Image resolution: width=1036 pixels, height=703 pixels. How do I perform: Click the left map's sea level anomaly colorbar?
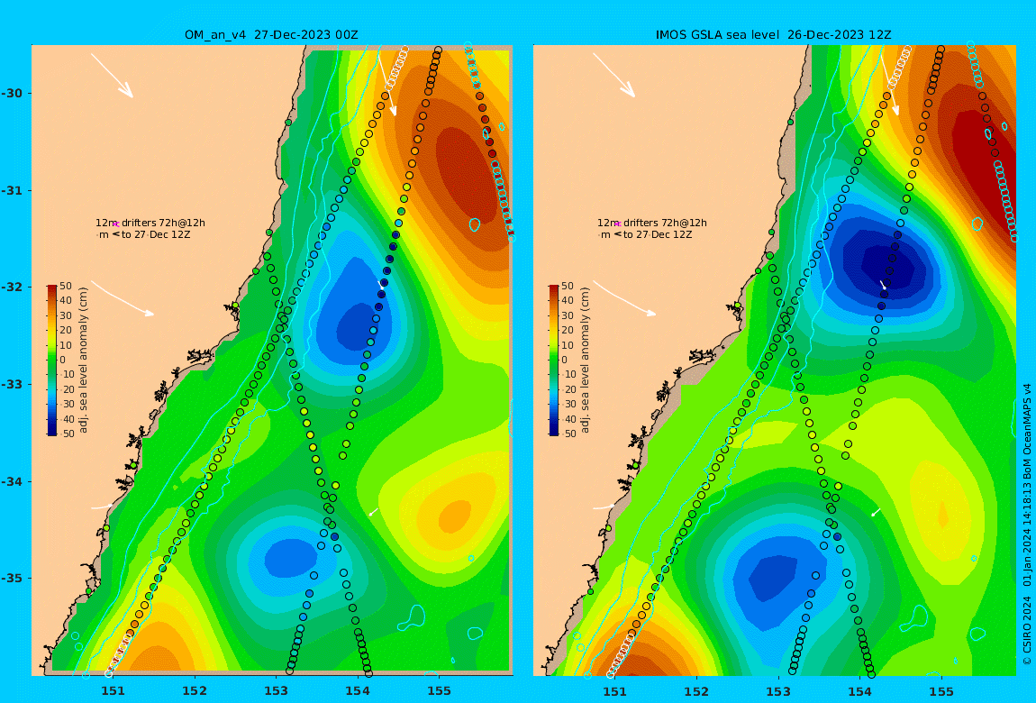coord(52,361)
